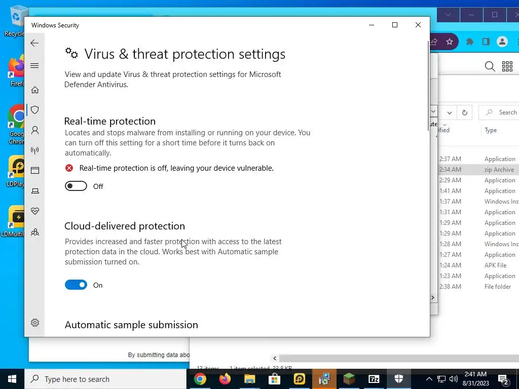
Task: Open Chrome profile avatar icon
Action: (x=502, y=42)
